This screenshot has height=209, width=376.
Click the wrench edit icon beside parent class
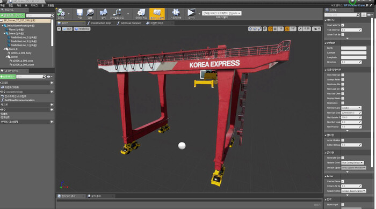(371, 5)
